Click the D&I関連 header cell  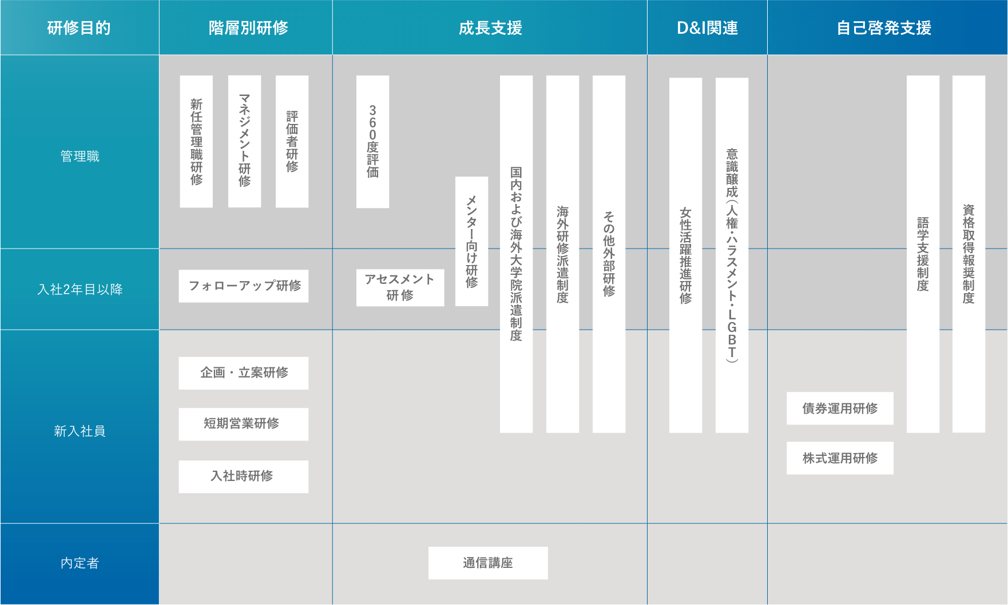pyautogui.click(x=707, y=27)
